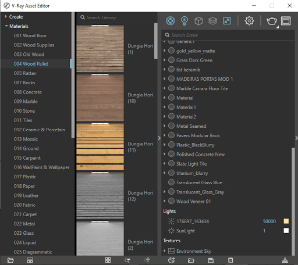The width and height of the screenshot is (298, 265).
Task: Open the render Settings gear icon
Action: coord(249,21)
